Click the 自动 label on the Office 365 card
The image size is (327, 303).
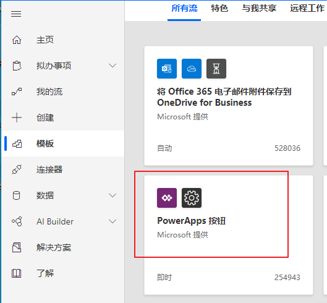(164, 148)
